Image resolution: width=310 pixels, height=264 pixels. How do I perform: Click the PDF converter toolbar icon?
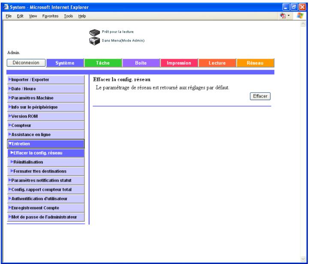(283, 15)
